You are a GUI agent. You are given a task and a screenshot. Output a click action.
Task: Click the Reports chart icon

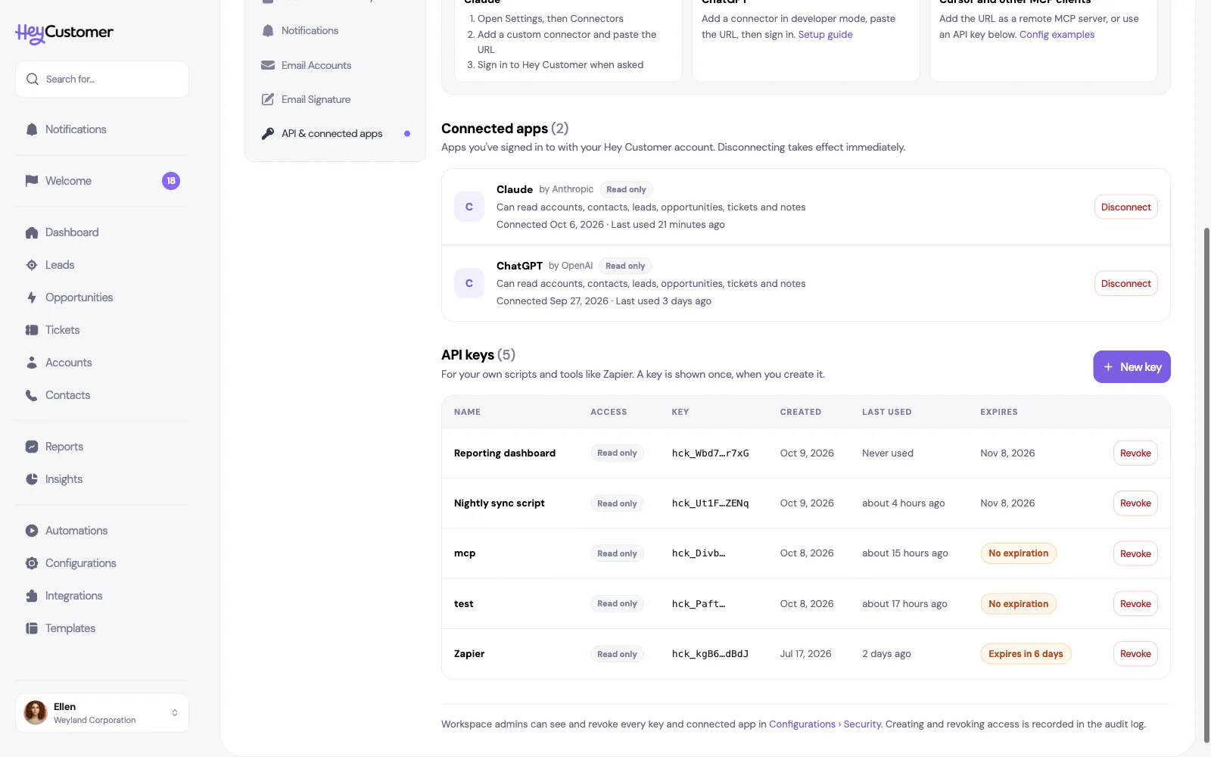coord(32,447)
